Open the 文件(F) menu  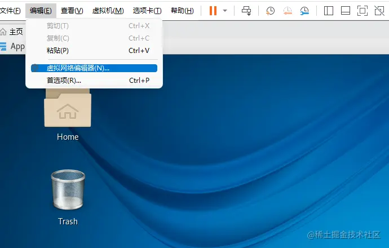click(10, 11)
